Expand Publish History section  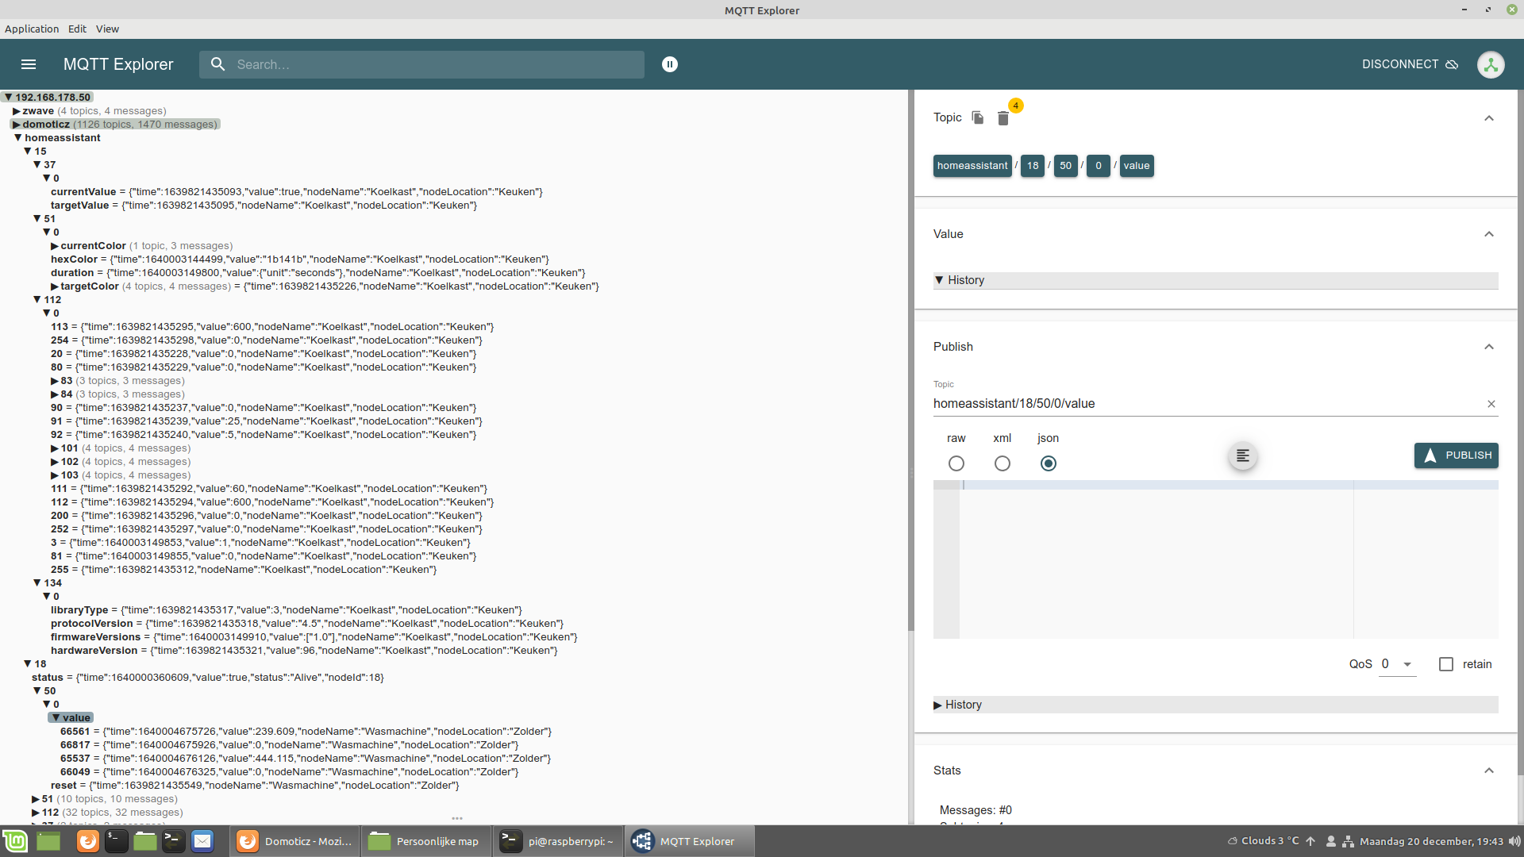[1215, 705]
